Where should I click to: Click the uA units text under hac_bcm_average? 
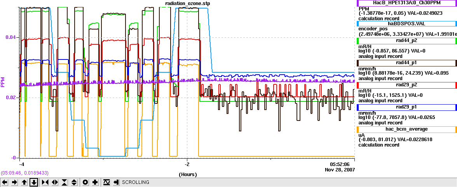pos(361,135)
